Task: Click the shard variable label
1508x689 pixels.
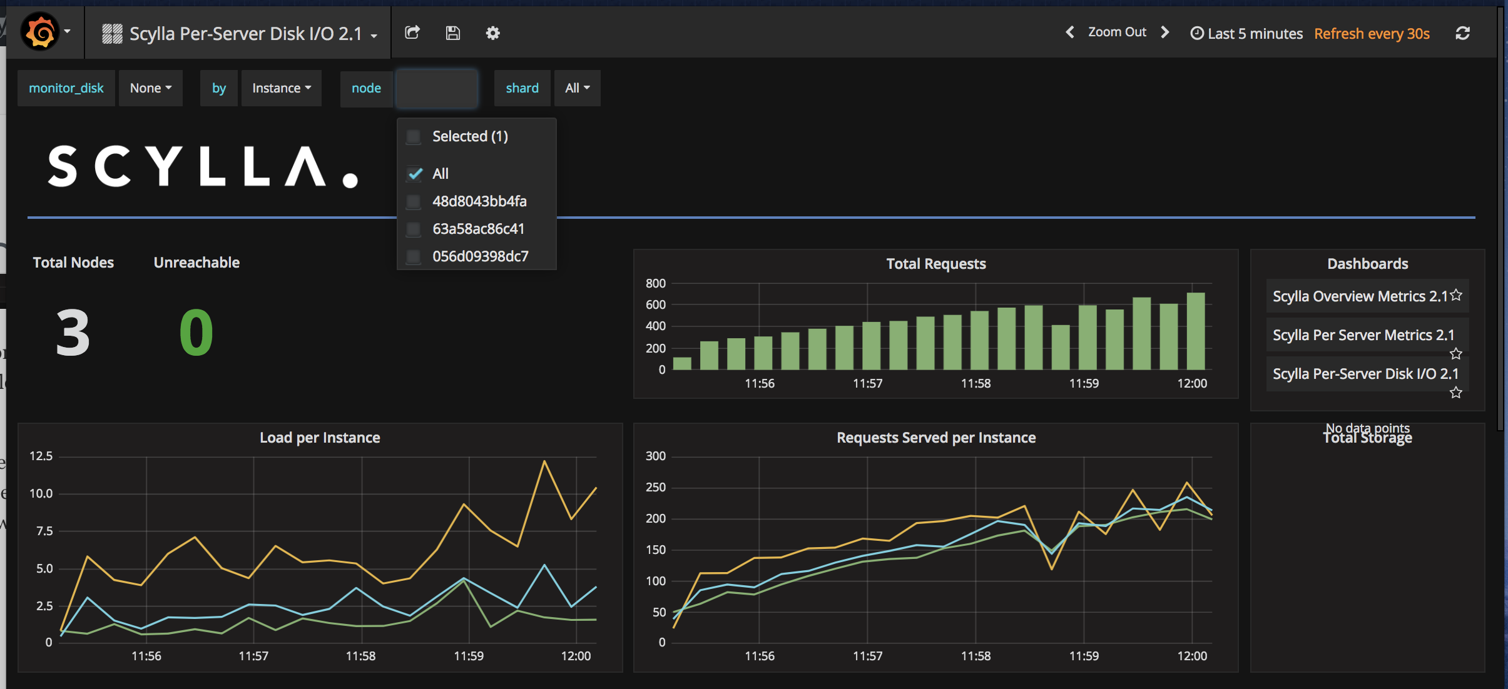Action: pyautogui.click(x=522, y=88)
